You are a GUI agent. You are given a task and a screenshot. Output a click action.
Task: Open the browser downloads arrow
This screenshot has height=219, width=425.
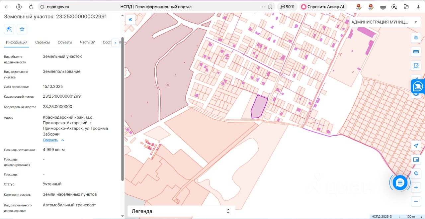(x=418, y=7)
